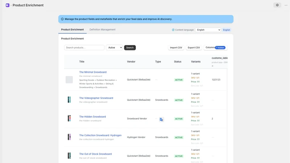Click the info icon in the blue banner

pyautogui.click(x=62, y=19)
